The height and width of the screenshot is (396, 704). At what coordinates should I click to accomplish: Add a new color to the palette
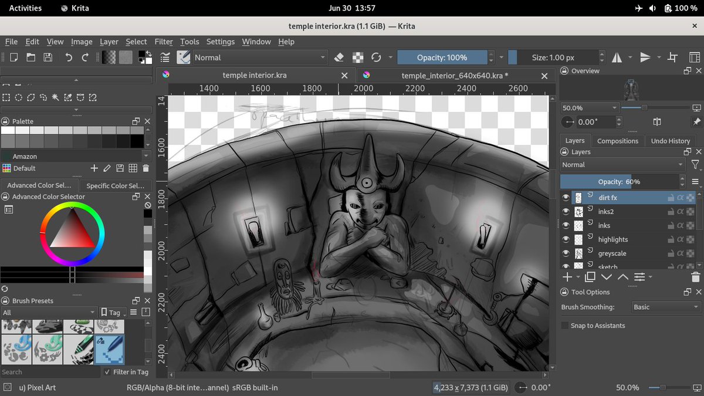(94, 168)
